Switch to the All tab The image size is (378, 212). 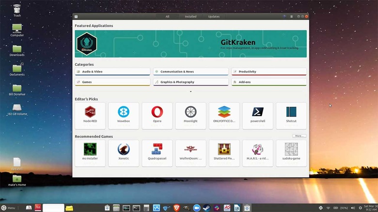[x=168, y=16]
